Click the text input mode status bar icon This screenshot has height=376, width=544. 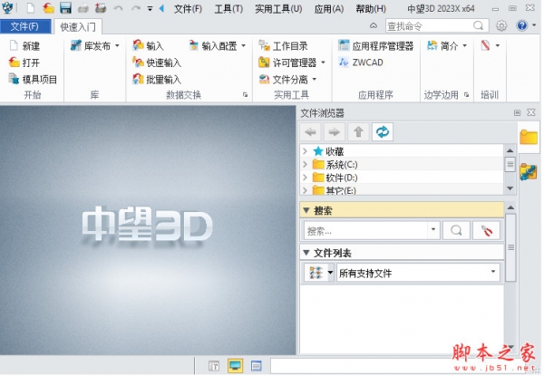point(214,366)
